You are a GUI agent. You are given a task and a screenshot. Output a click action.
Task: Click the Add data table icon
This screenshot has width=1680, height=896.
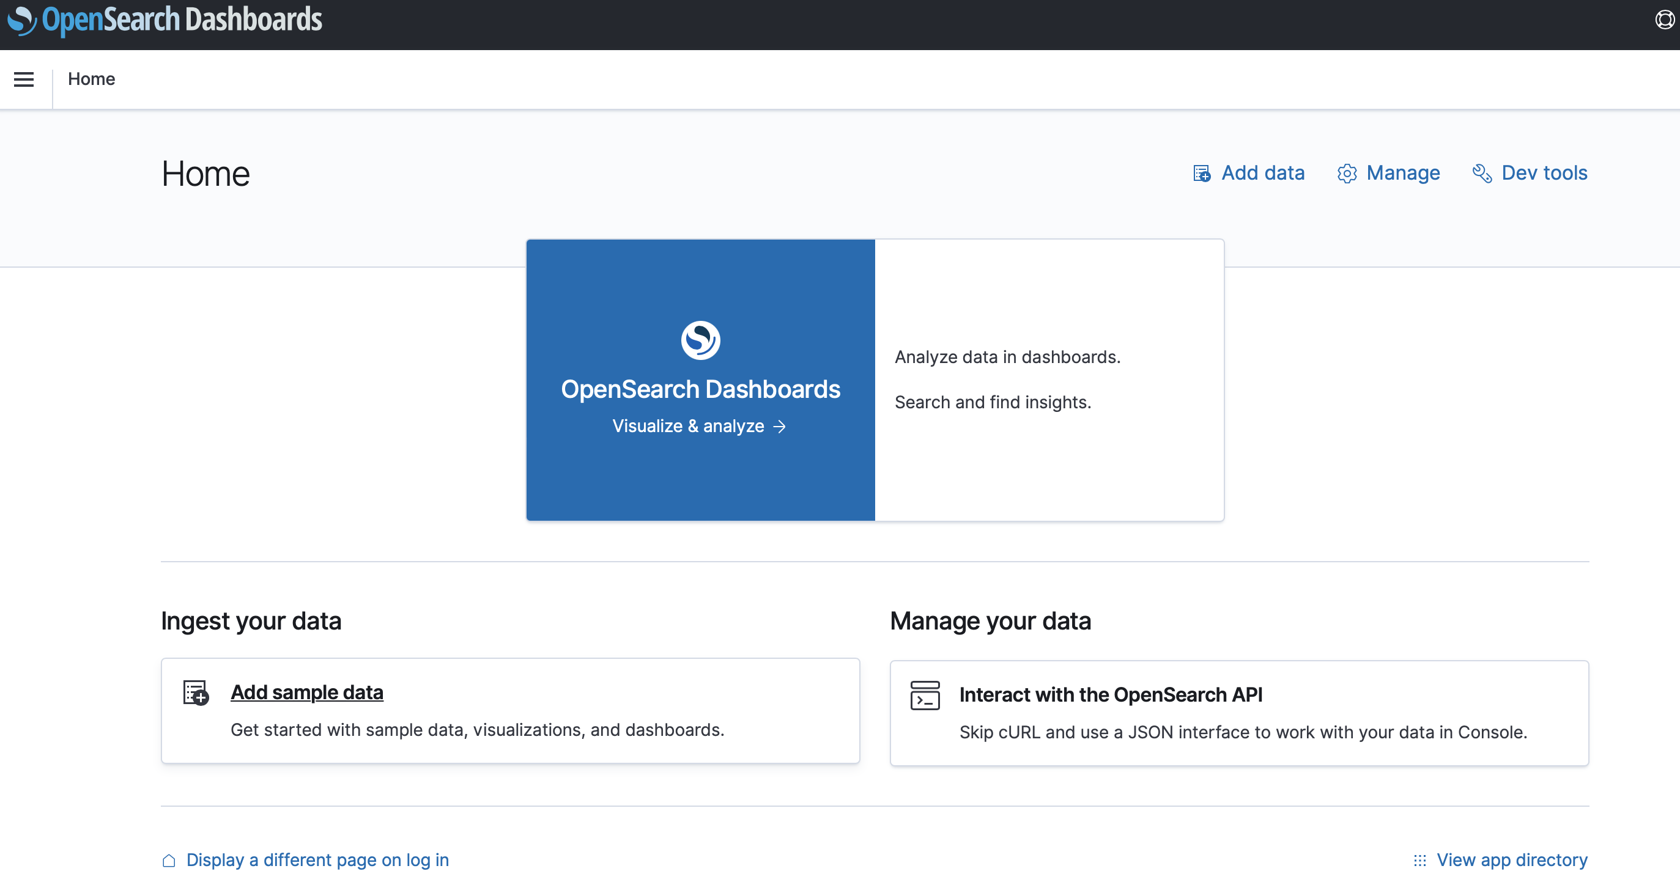tap(1201, 174)
